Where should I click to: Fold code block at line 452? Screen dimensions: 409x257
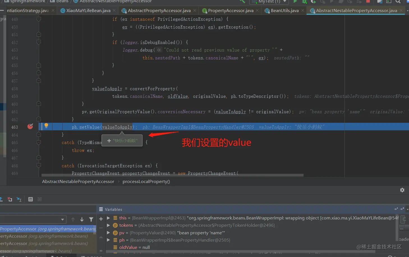point(39,42)
